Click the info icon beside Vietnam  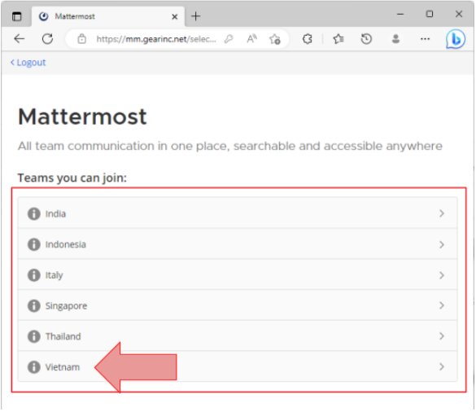(34, 367)
